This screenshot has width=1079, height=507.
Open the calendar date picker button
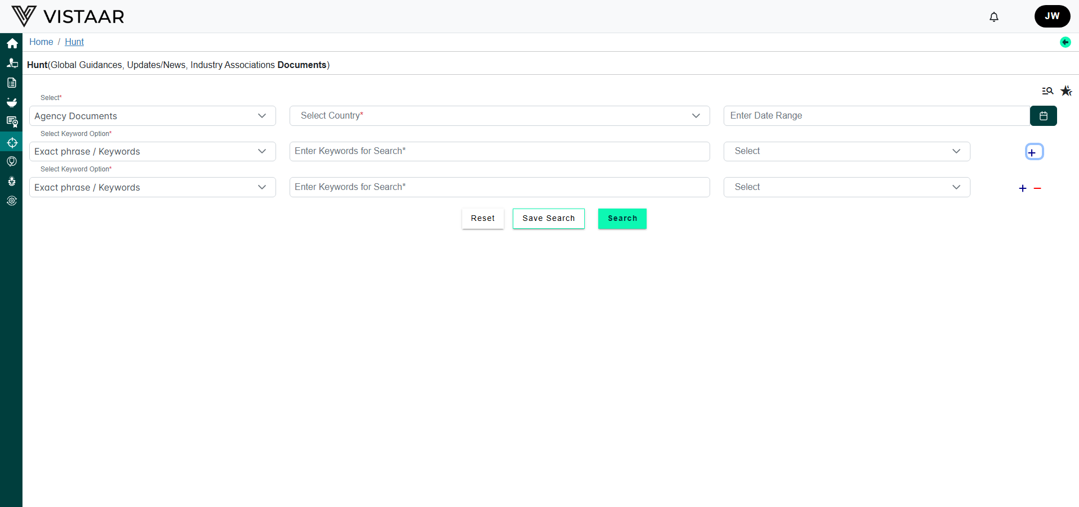pyautogui.click(x=1043, y=116)
